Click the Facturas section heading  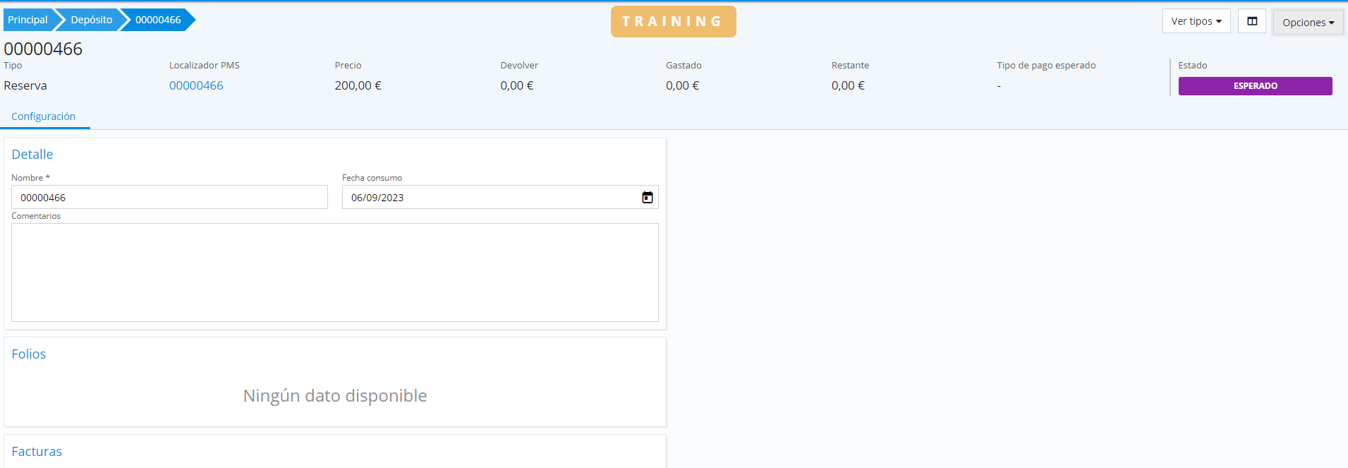pyautogui.click(x=37, y=452)
